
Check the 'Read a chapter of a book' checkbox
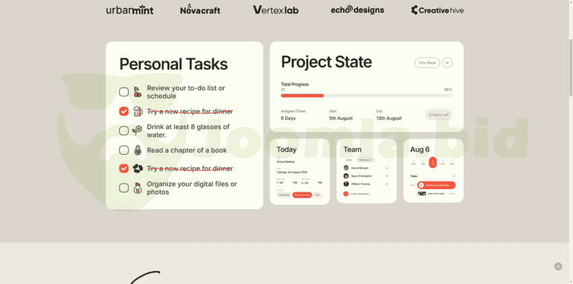(124, 150)
